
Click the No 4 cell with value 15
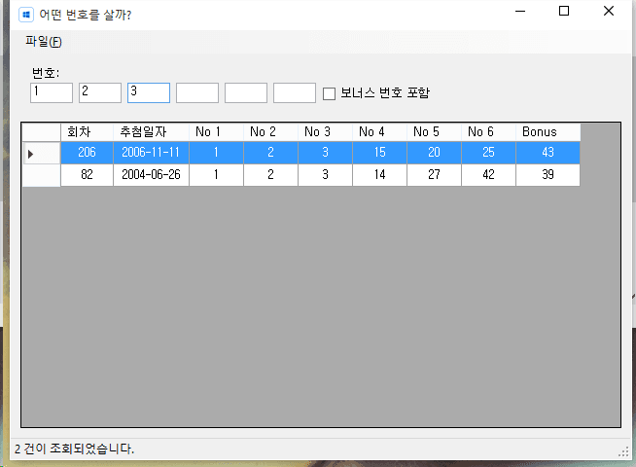click(x=379, y=153)
